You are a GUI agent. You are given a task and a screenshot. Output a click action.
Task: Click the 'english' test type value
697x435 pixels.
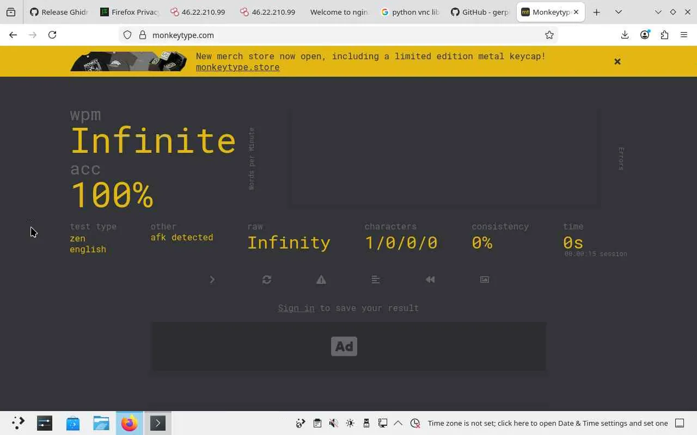tap(88, 250)
